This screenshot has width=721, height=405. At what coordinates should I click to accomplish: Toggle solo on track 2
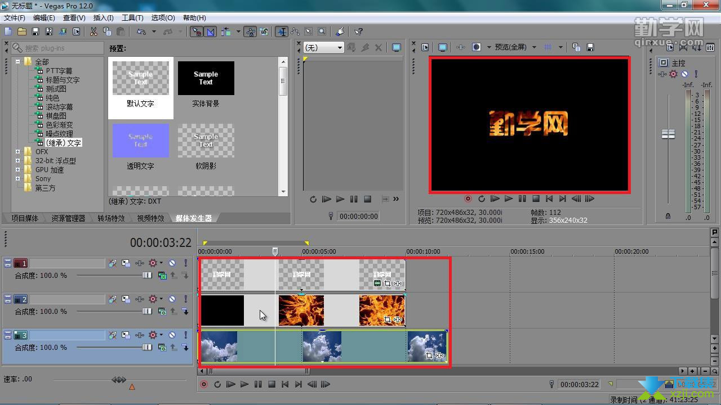pos(185,299)
